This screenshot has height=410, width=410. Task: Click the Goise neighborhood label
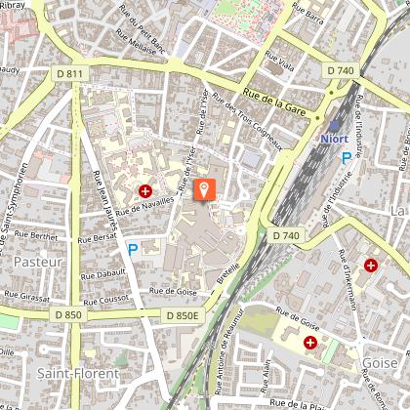pyautogui.click(x=380, y=363)
